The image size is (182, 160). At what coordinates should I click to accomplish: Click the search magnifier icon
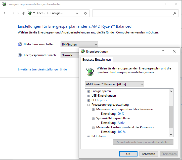click(x=175, y=13)
